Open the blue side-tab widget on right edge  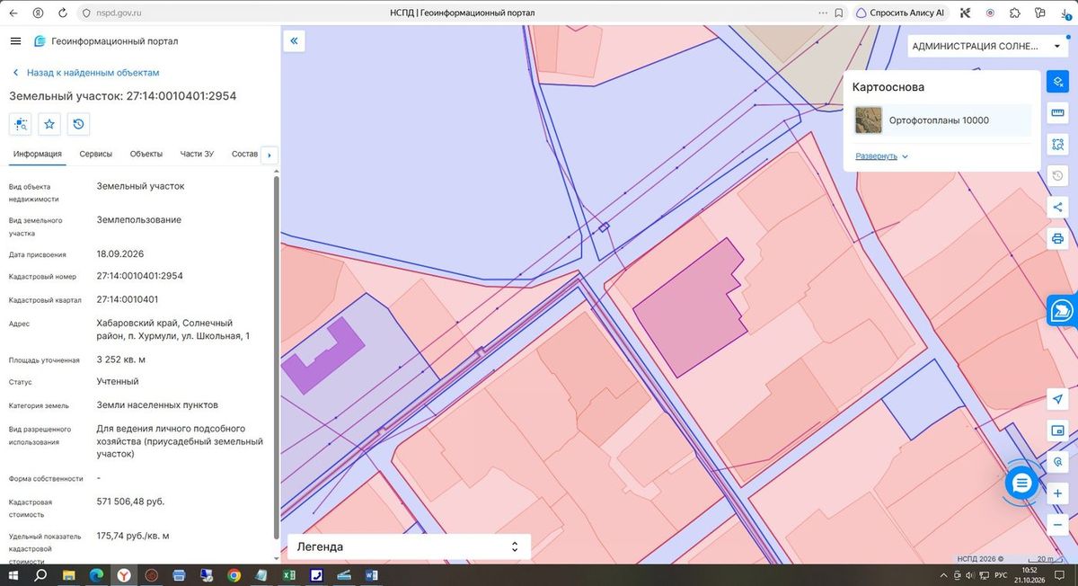click(1062, 311)
